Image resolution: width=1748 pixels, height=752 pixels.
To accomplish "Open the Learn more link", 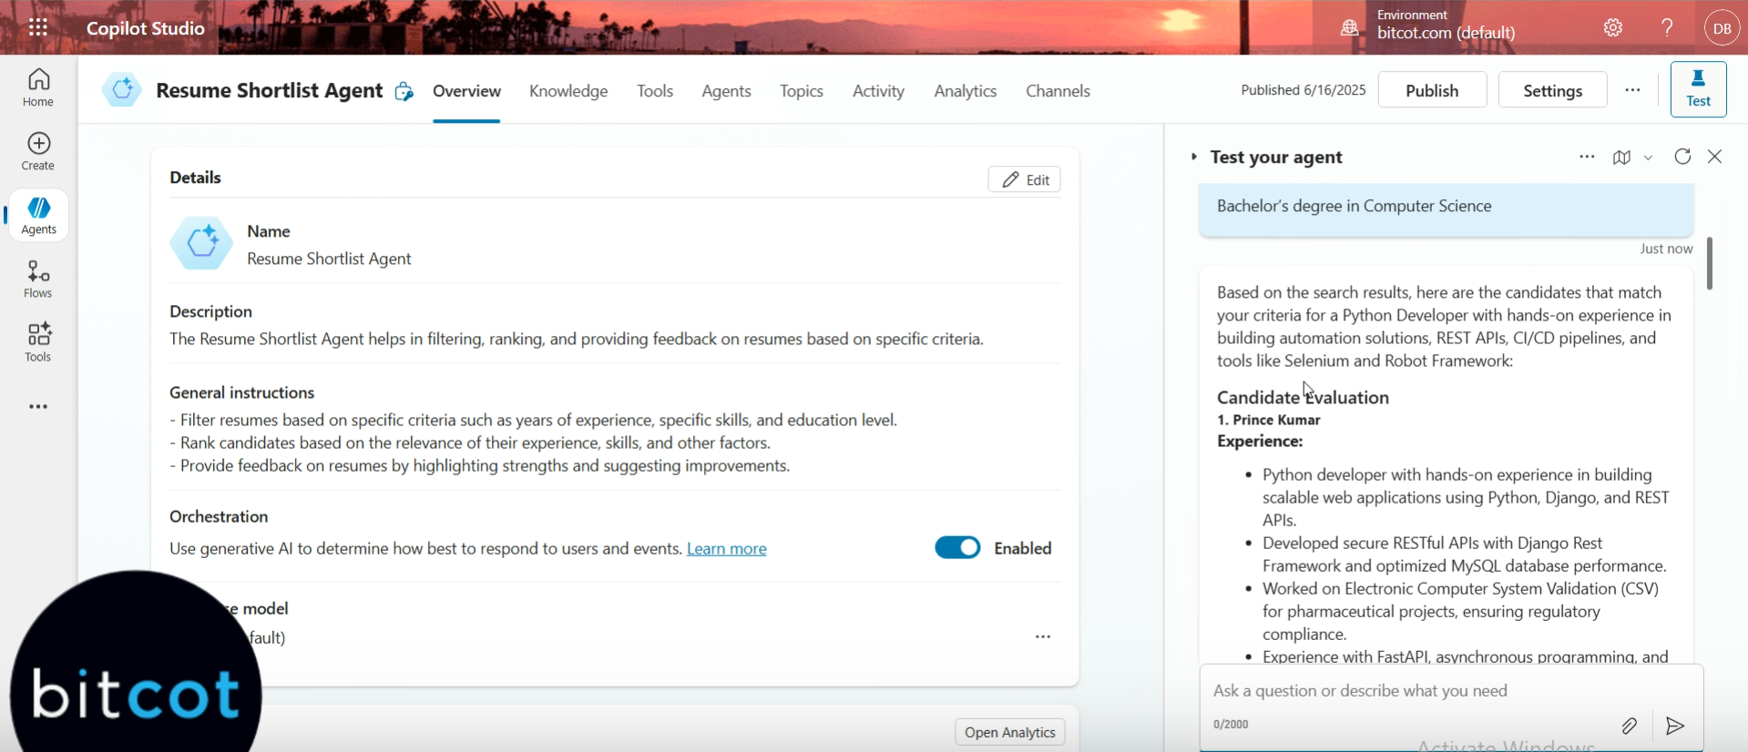I will pyautogui.click(x=726, y=549).
